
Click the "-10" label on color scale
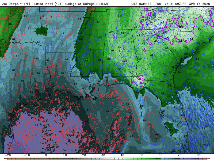tap(27, 155)
